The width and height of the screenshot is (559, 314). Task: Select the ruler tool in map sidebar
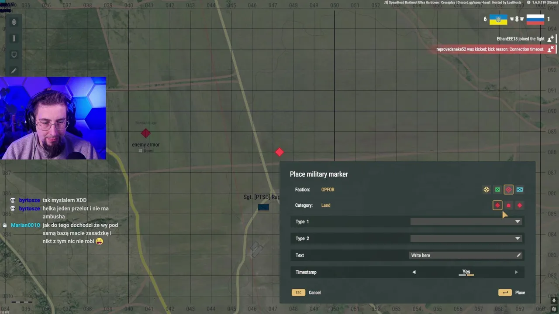coord(14,38)
